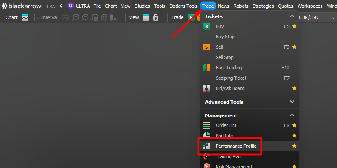This screenshot has width=337, height=168.
Task: Click the Risk Management shield icon
Action: pos(207,166)
